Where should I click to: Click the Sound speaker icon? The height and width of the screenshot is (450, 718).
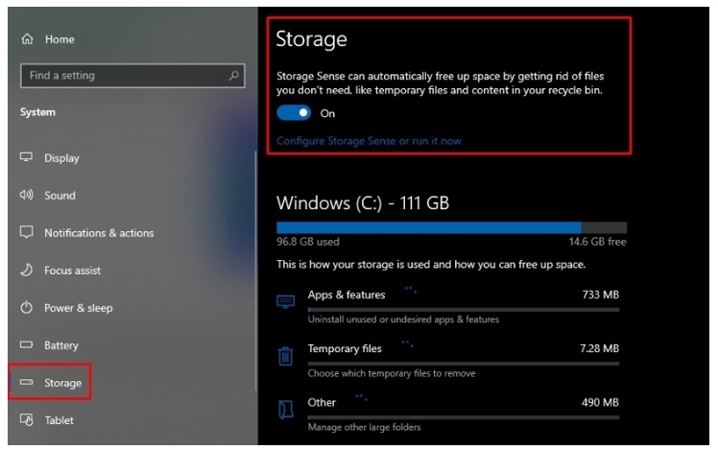[27, 195]
